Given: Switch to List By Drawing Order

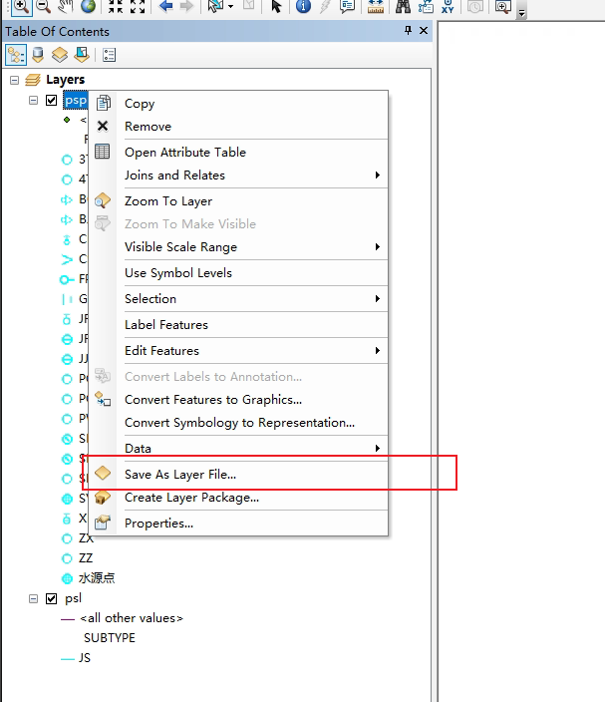Looking at the screenshot, I should [x=16, y=55].
